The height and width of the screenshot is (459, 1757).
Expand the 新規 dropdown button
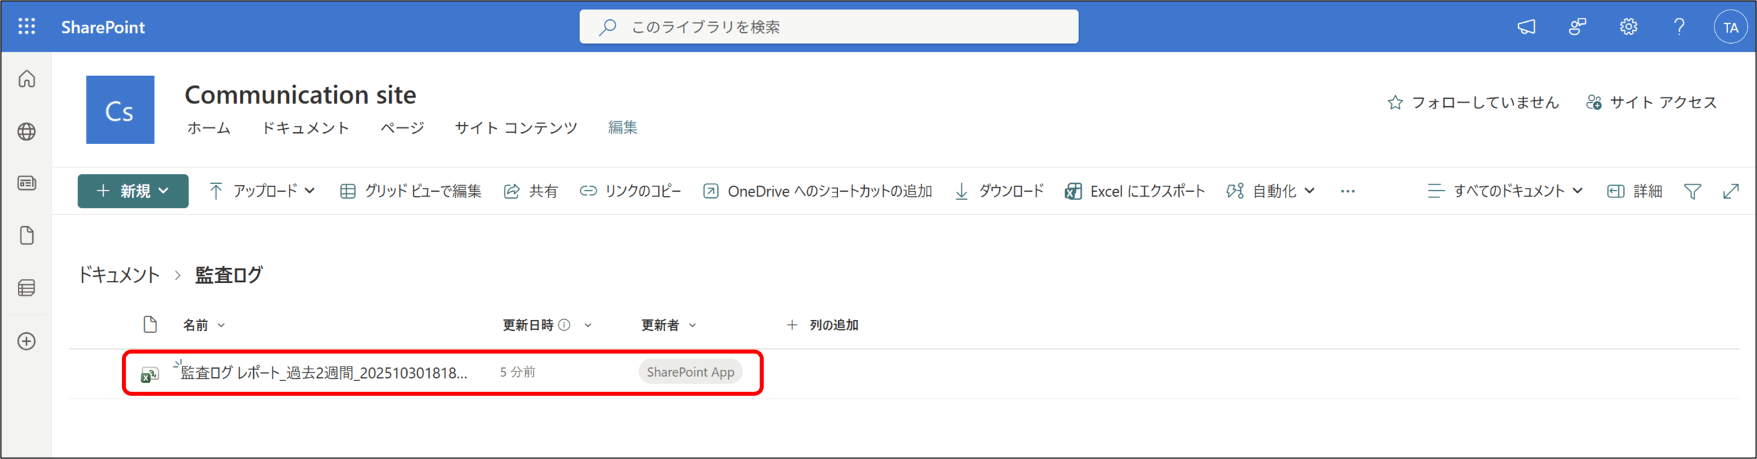click(x=133, y=191)
